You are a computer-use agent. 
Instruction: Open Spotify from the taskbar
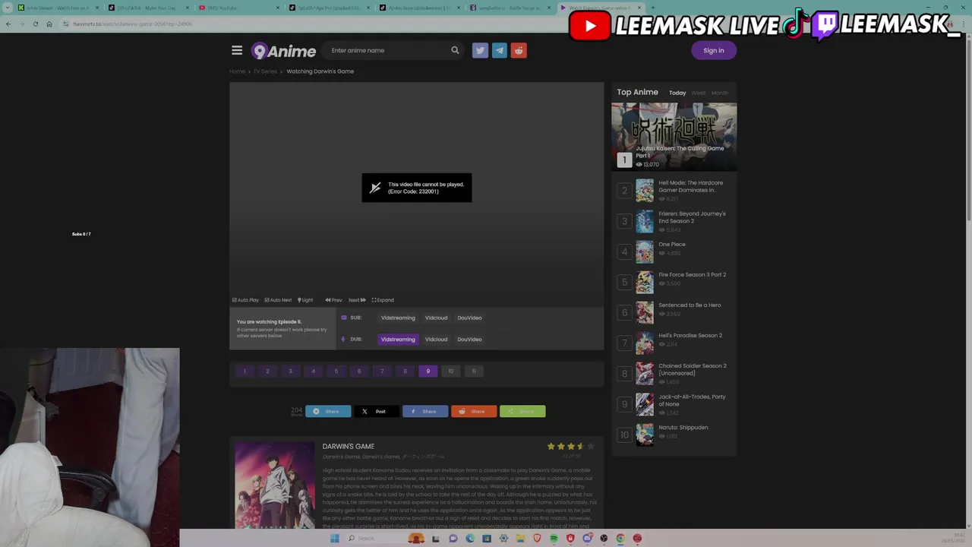554,539
